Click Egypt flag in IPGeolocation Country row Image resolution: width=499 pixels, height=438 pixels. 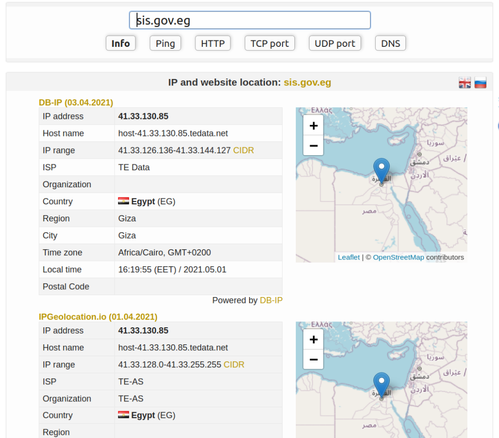click(123, 415)
